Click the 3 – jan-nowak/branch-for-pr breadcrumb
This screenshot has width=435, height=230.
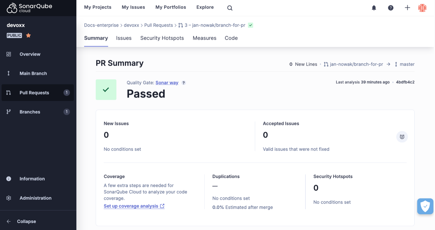(x=215, y=25)
